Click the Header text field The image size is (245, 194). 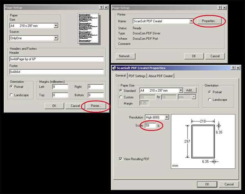(x=56, y=59)
